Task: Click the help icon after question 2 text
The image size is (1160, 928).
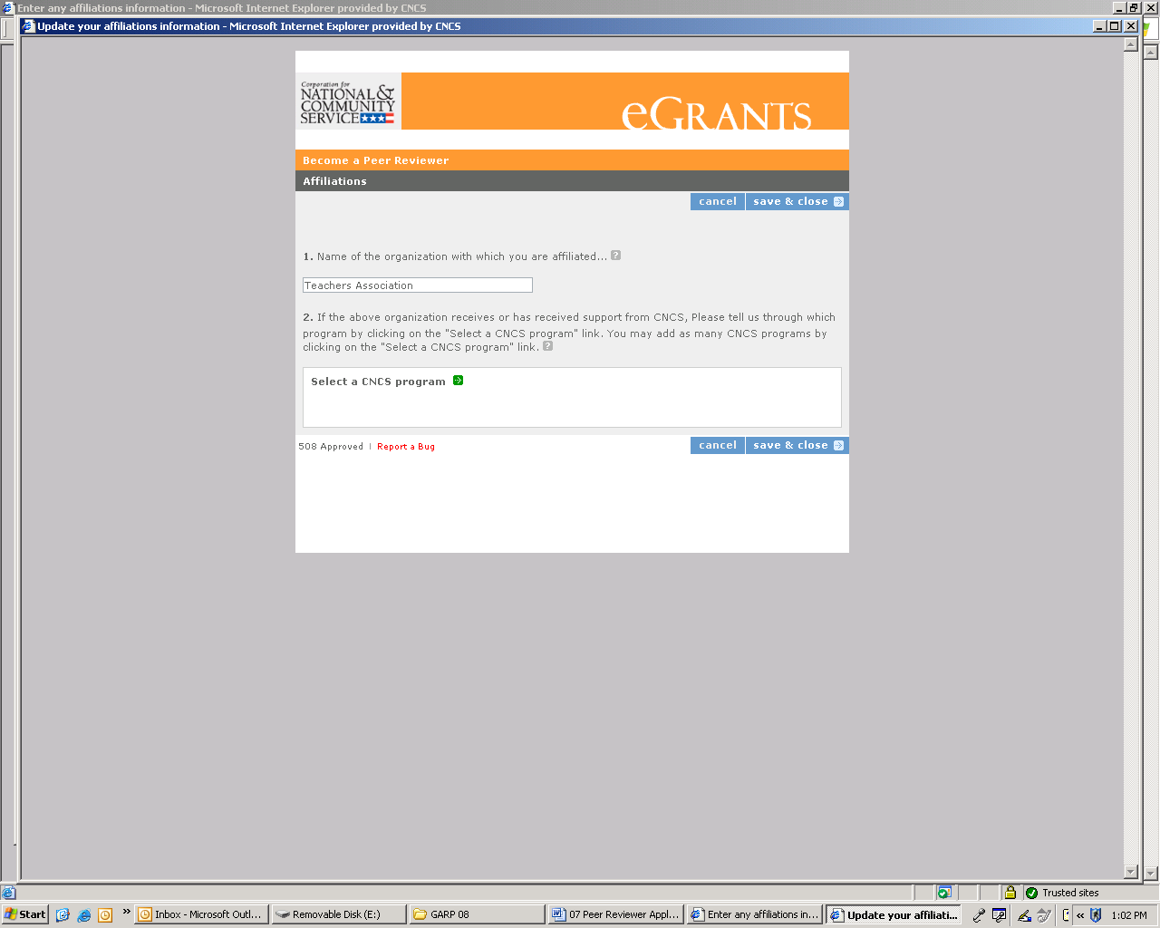Action: pos(547,346)
